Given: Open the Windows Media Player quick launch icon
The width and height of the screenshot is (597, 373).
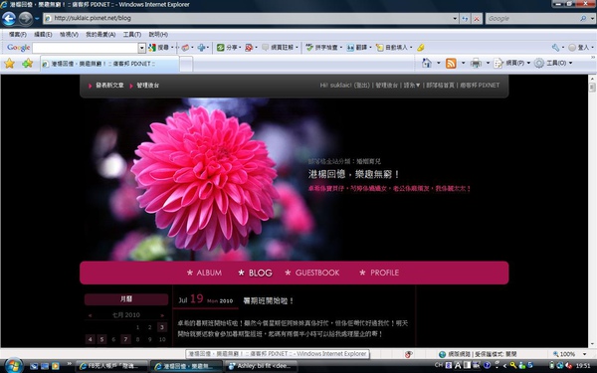Looking at the screenshot, I should (56, 366).
